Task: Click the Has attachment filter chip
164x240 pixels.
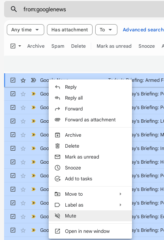Action: click(70, 30)
